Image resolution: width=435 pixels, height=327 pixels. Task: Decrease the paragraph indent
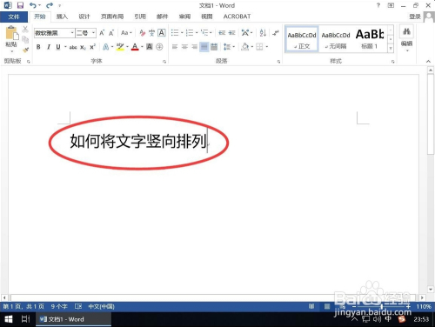pyautogui.click(x=222, y=33)
